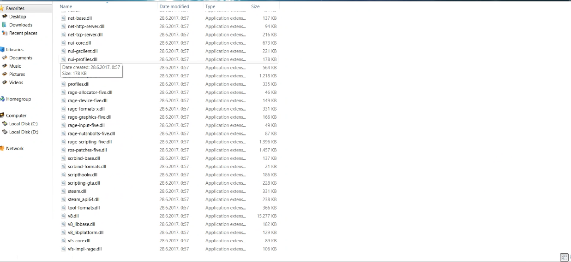This screenshot has width=571, height=262.
Task: Select the rage-device-five.dll file name
Action: tap(88, 100)
